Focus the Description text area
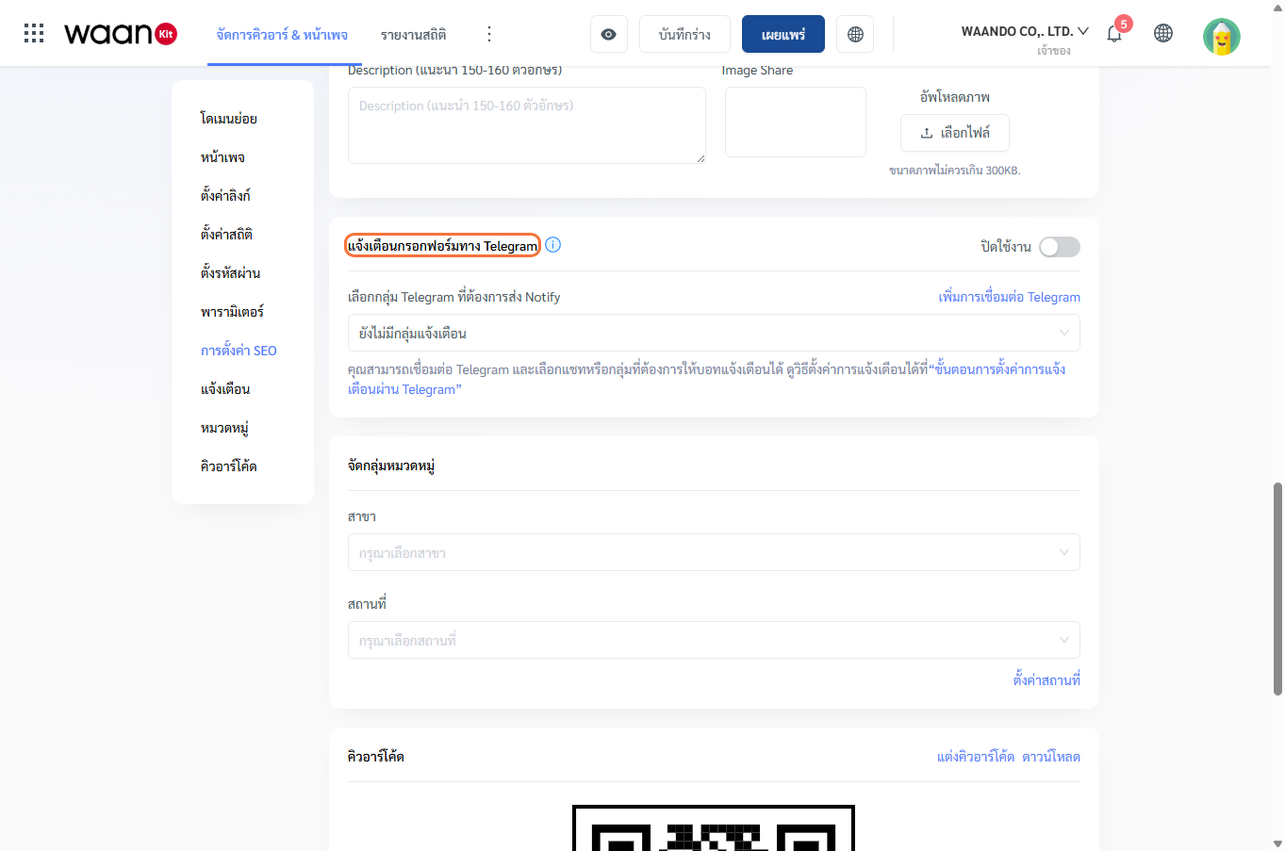 click(x=527, y=125)
